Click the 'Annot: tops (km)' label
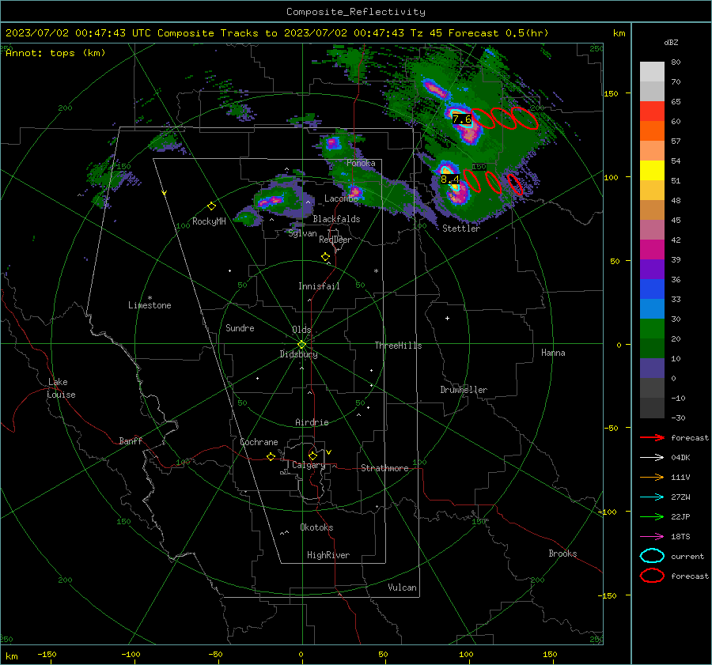 coord(55,53)
